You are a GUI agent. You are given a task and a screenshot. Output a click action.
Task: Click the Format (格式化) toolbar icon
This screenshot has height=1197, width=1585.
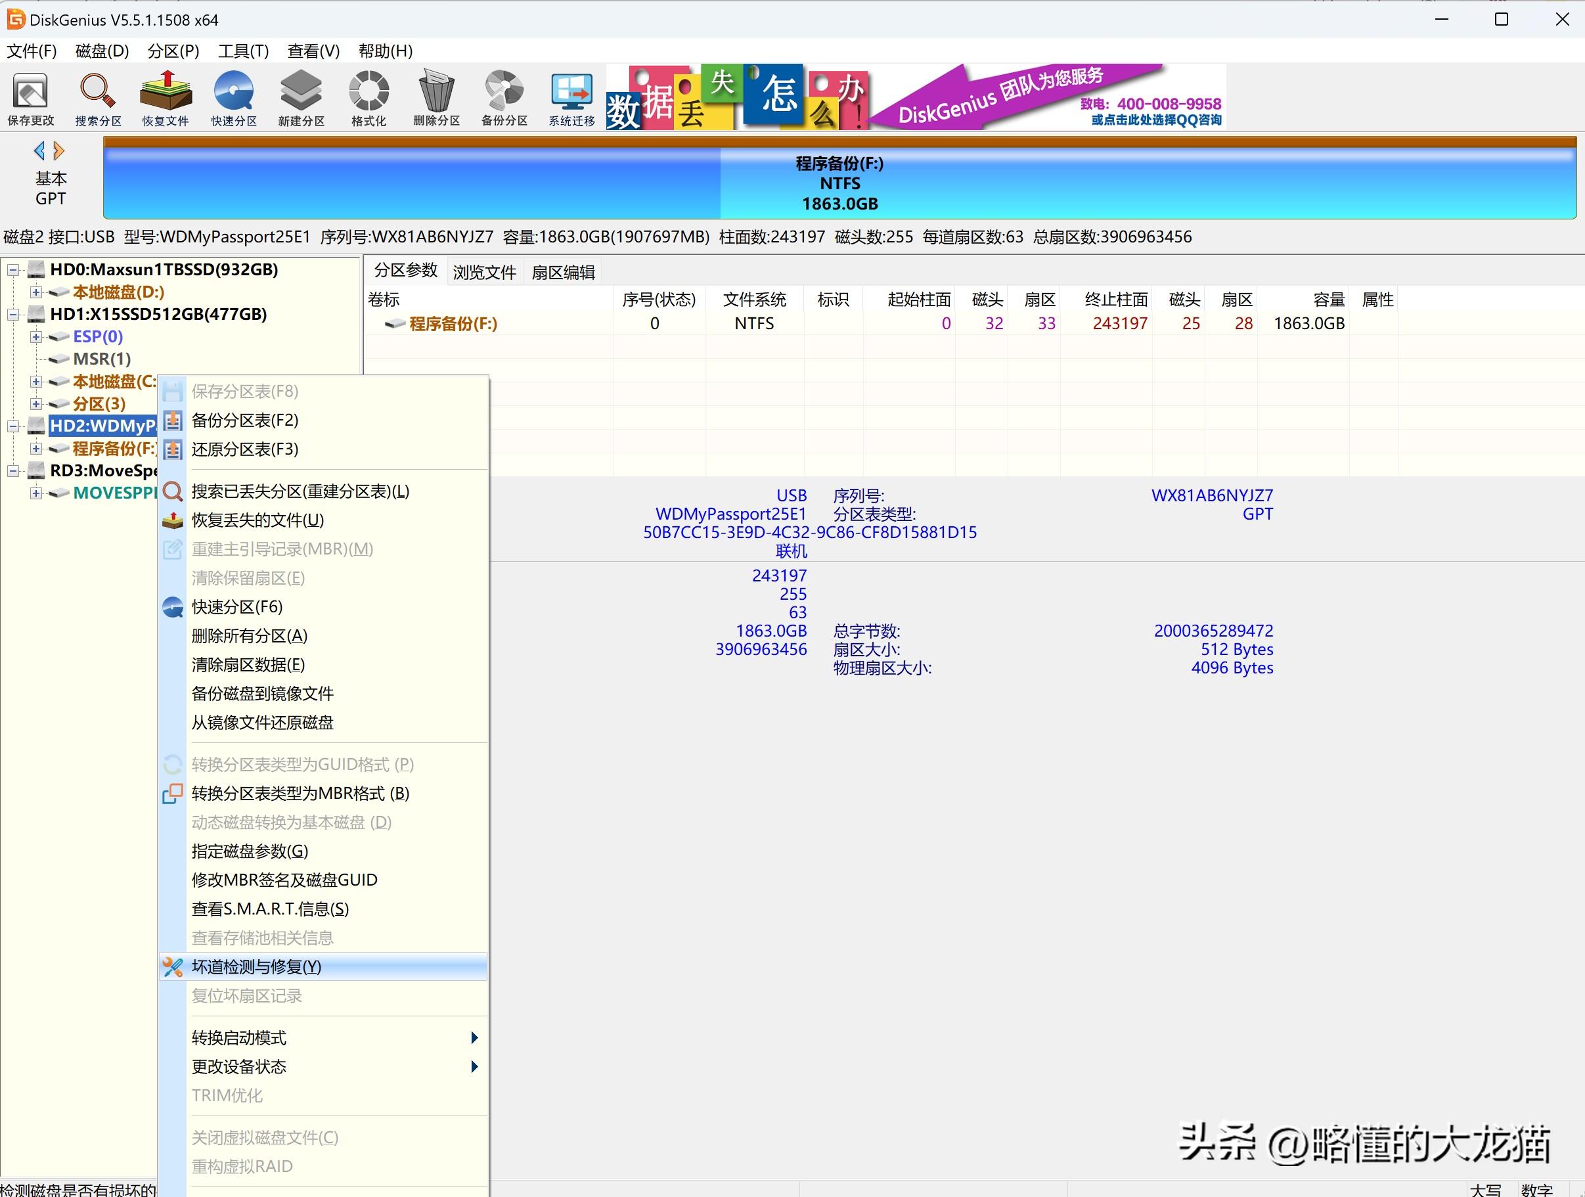click(368, 99)
